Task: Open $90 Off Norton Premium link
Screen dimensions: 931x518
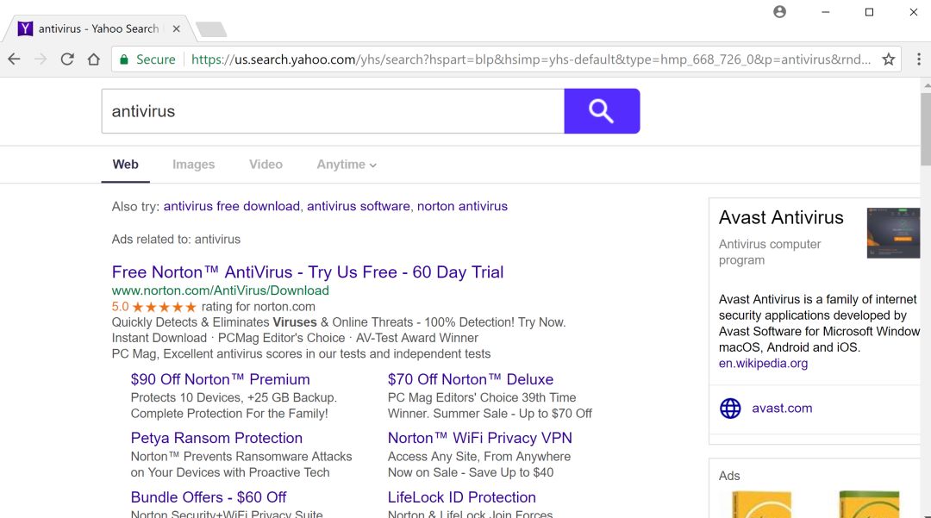Action: click(x=221, y=379)
